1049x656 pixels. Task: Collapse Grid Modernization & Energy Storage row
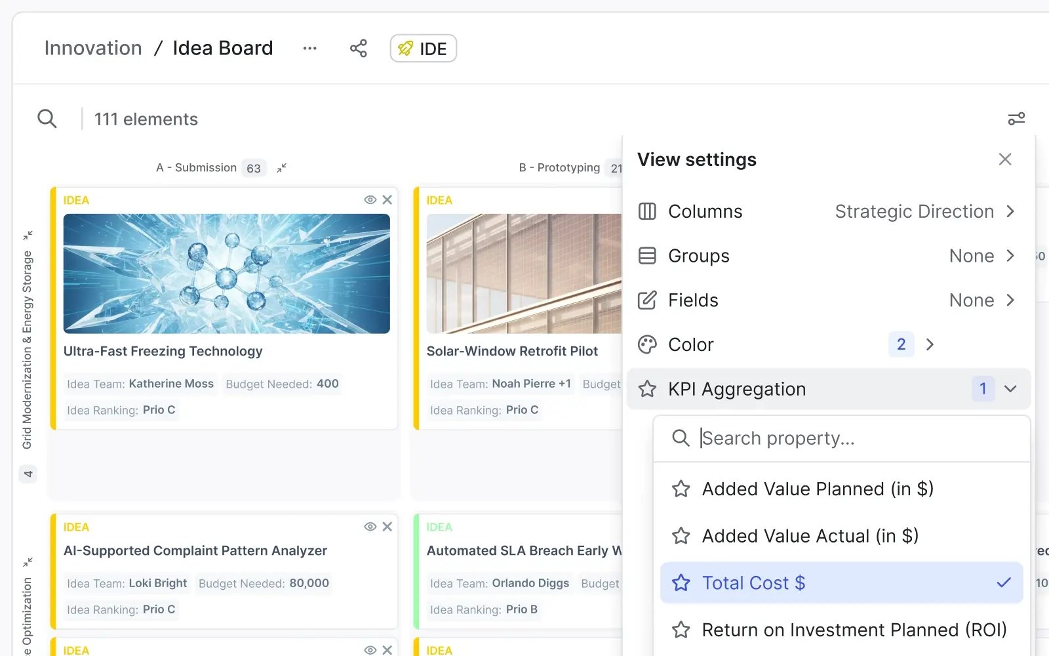pos(28,235)
